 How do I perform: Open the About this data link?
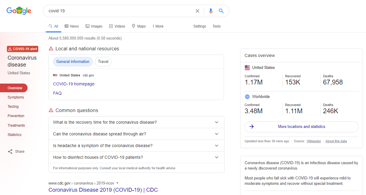tap(336, 141)
